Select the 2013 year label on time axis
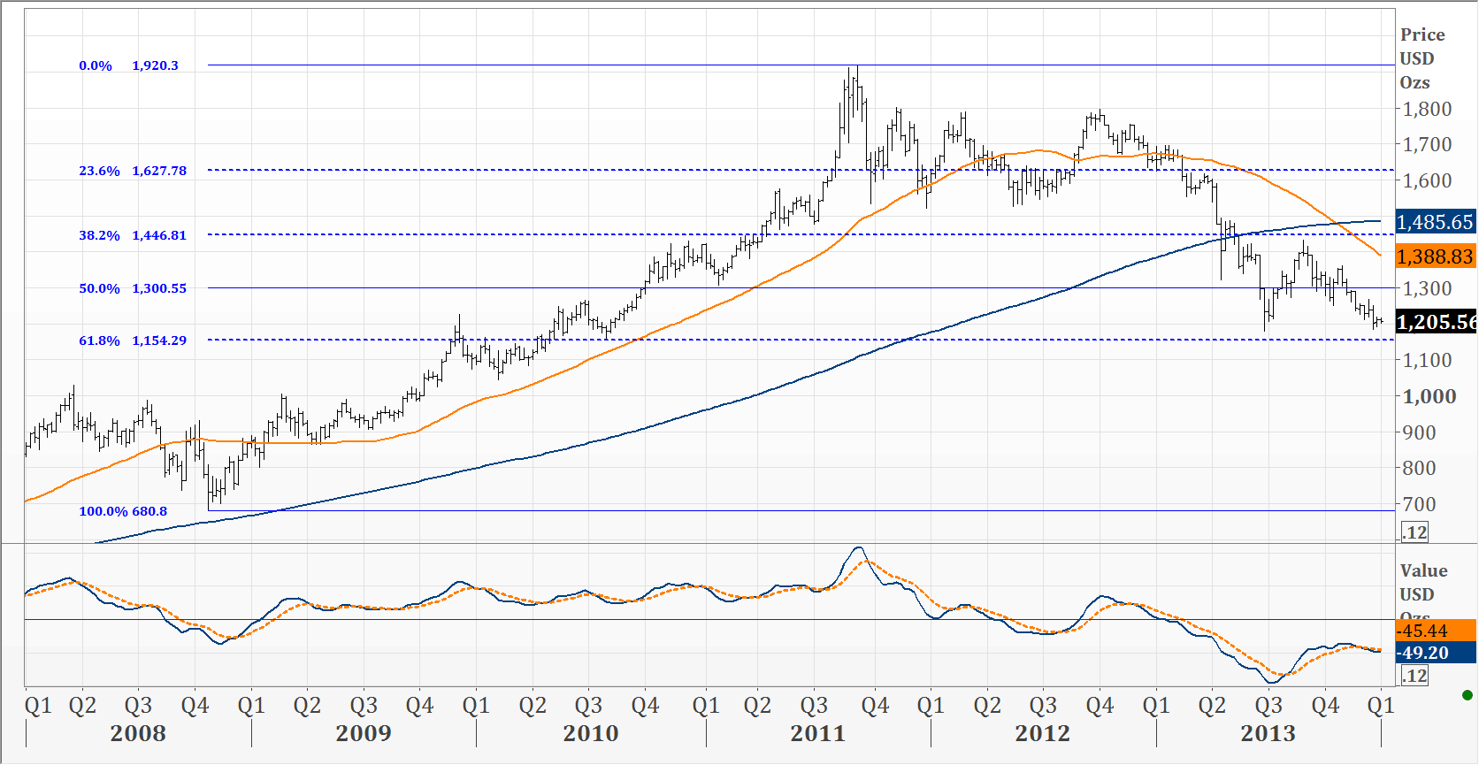 (1268, 733)
